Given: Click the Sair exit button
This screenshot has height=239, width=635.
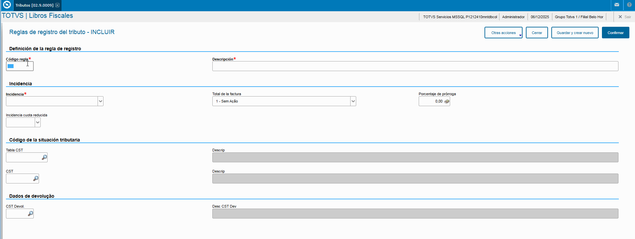Looking at the screenshot, I should tap(625, 17).
